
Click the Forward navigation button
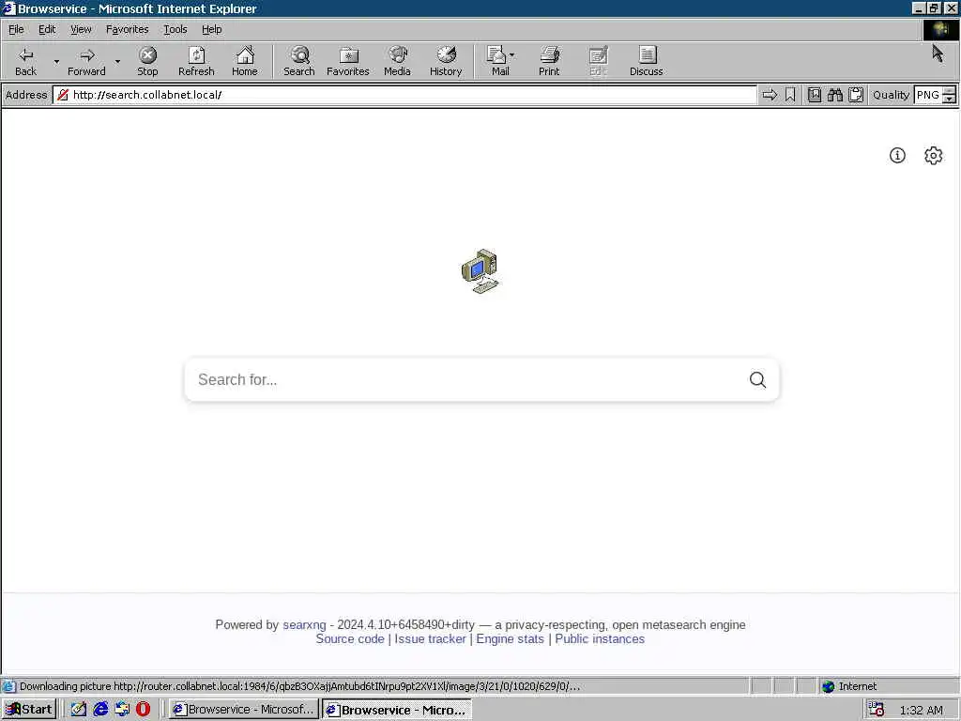pyautogui.click(x=86, y=61)
